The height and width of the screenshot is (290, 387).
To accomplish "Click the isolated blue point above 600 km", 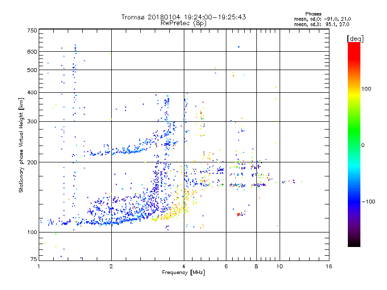I will point(238,47).
